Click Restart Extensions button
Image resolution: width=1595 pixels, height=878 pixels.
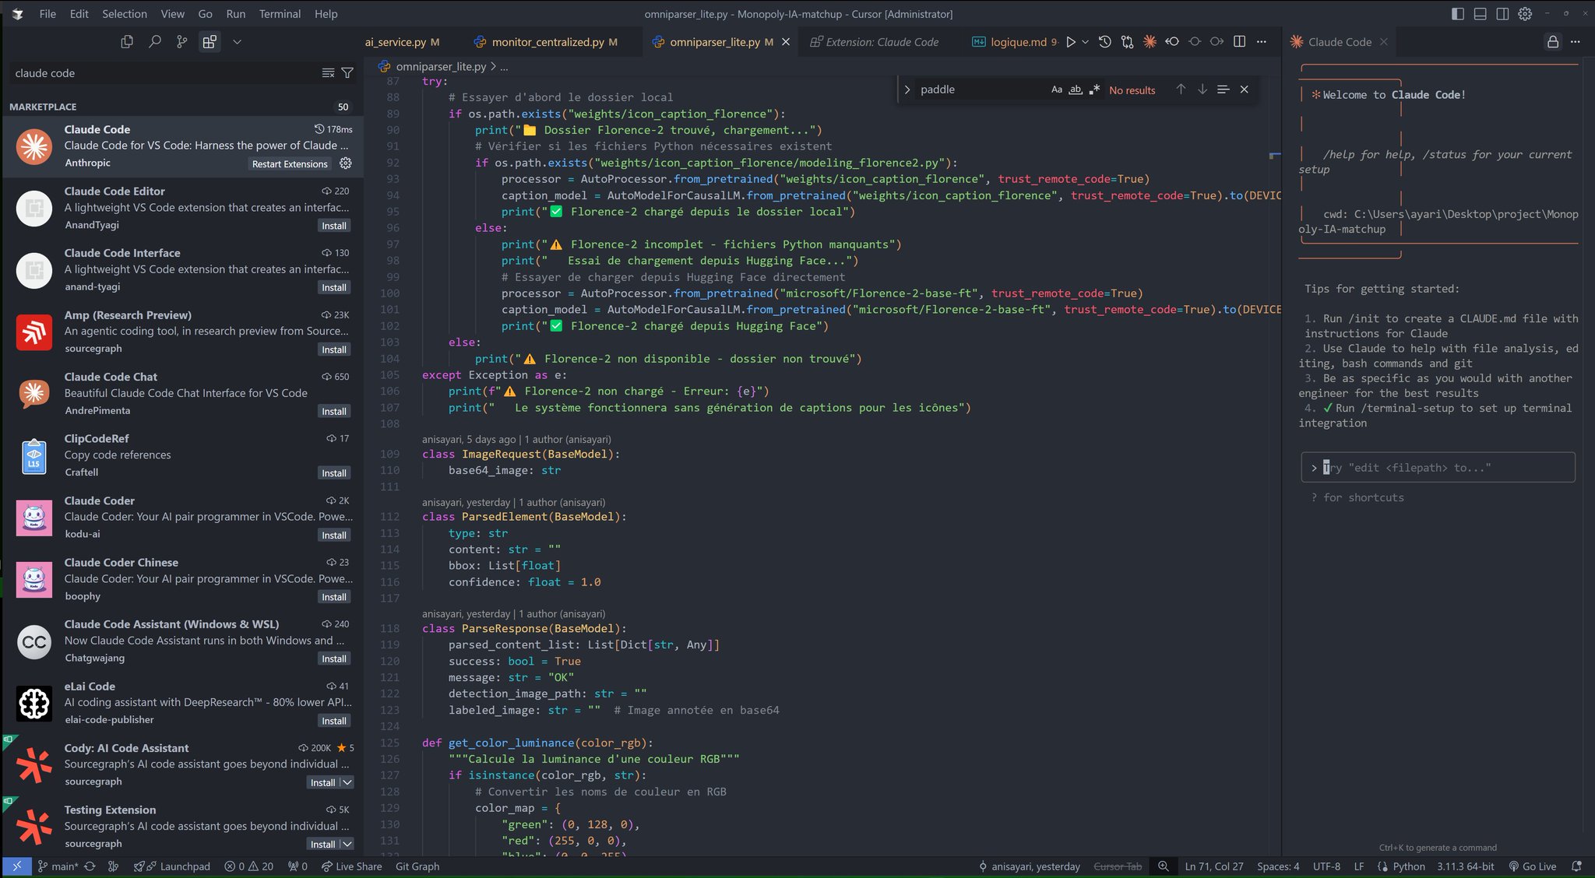click(x=290, y=163)
